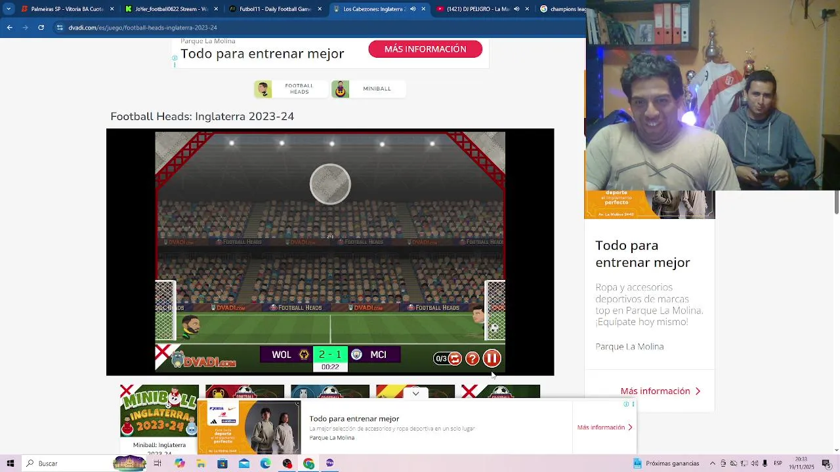This screenshot has height=472, width=840.
Task: Switch to champions league Google tab
Action: [562, 9]
